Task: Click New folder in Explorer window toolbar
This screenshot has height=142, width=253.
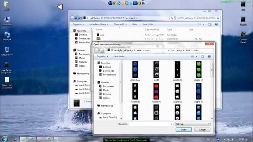Action: coord(148,24)
